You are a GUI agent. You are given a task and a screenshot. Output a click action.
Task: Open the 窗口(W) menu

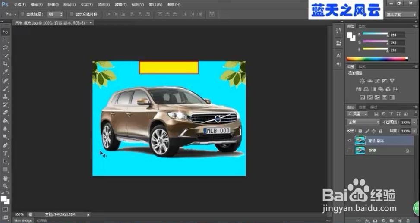155,5
